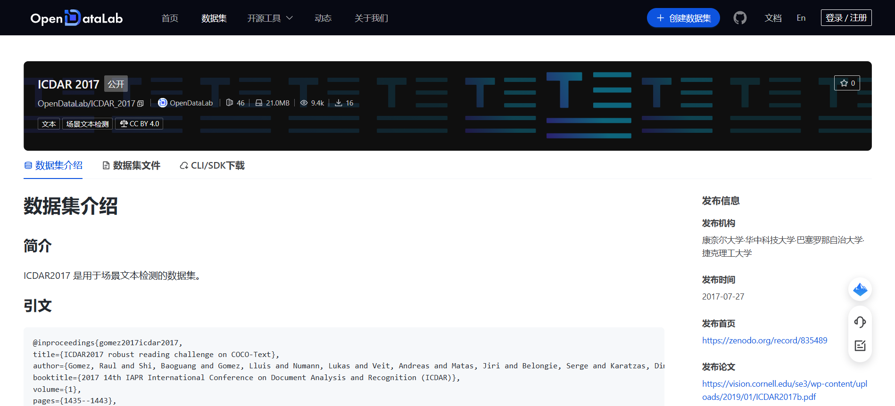This screenshot has width=895, height=406.
Task: Switch to the 数据集文件 tab
Action: tap(132, 165)
